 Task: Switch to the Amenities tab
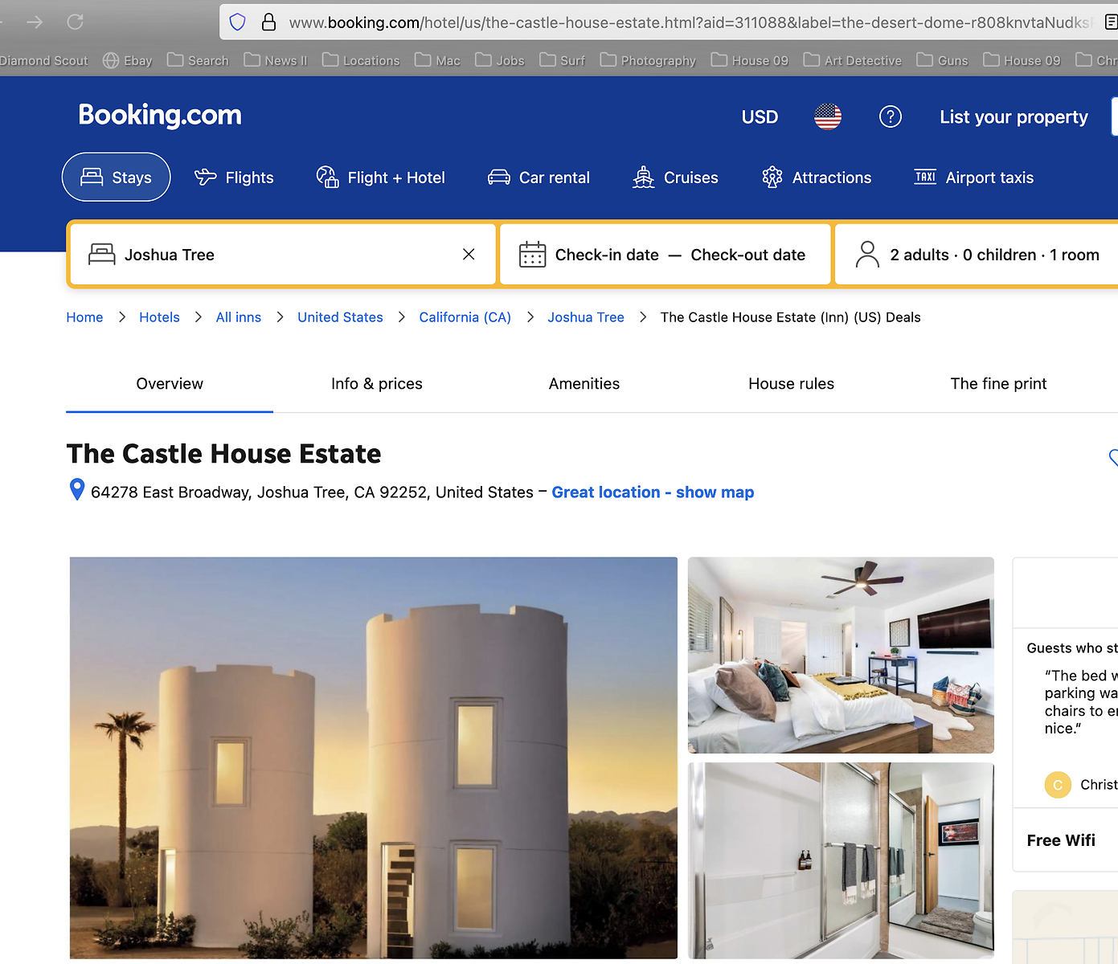(584, 384)
